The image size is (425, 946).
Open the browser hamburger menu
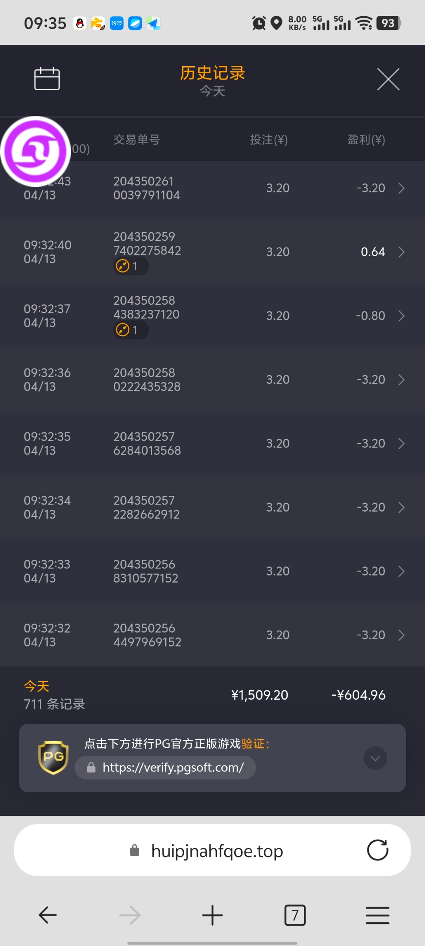coord(377,915)
